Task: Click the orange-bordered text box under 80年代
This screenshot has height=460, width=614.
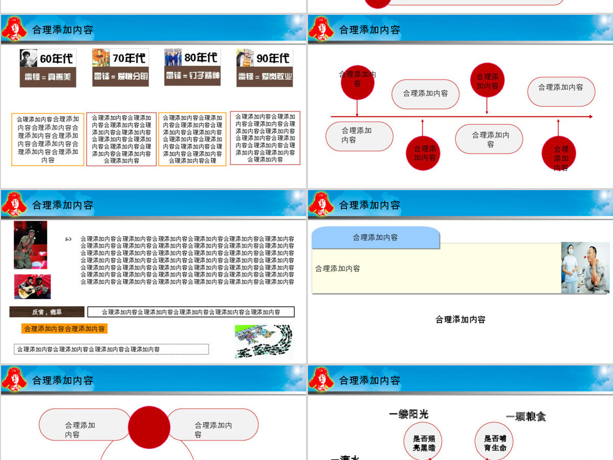Action: click(192, 139)
